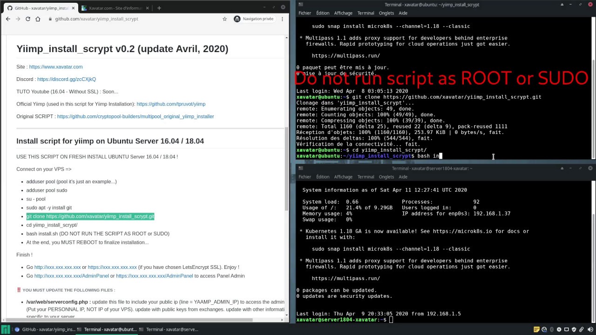Open the power manager tray icon
Viewport: 596px width, 335px height.
pyautogui.click(x=559, y=329)
